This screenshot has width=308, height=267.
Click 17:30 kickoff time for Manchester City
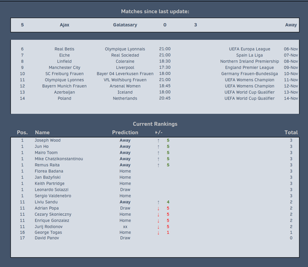point(165,68)
